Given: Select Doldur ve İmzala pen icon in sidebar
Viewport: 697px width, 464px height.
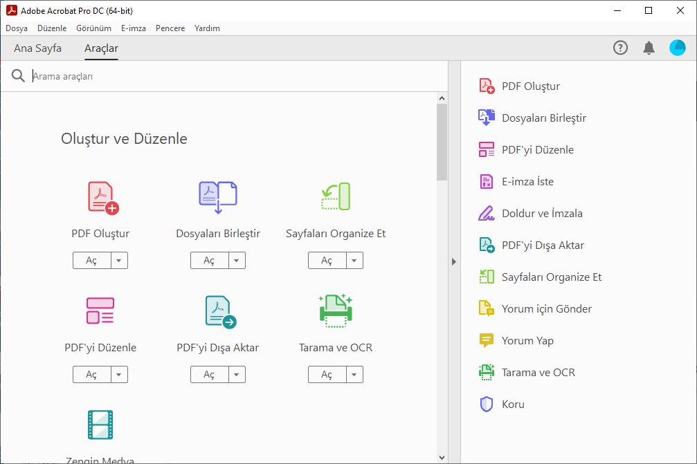Looking at the screenshot, I should [487, 213].
